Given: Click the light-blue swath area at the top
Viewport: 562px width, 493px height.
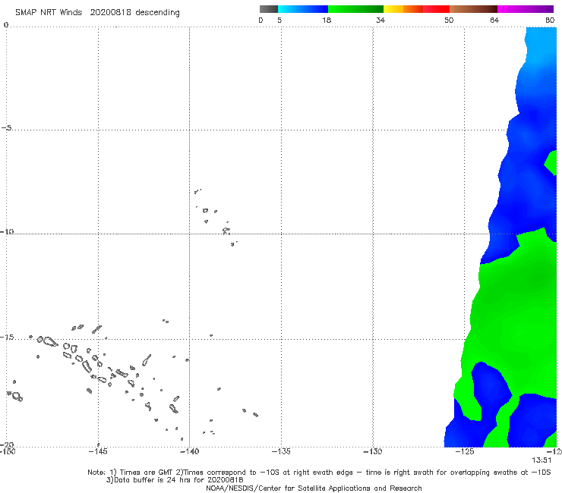Looking at the screenshot, I should (x=541, y=45).
